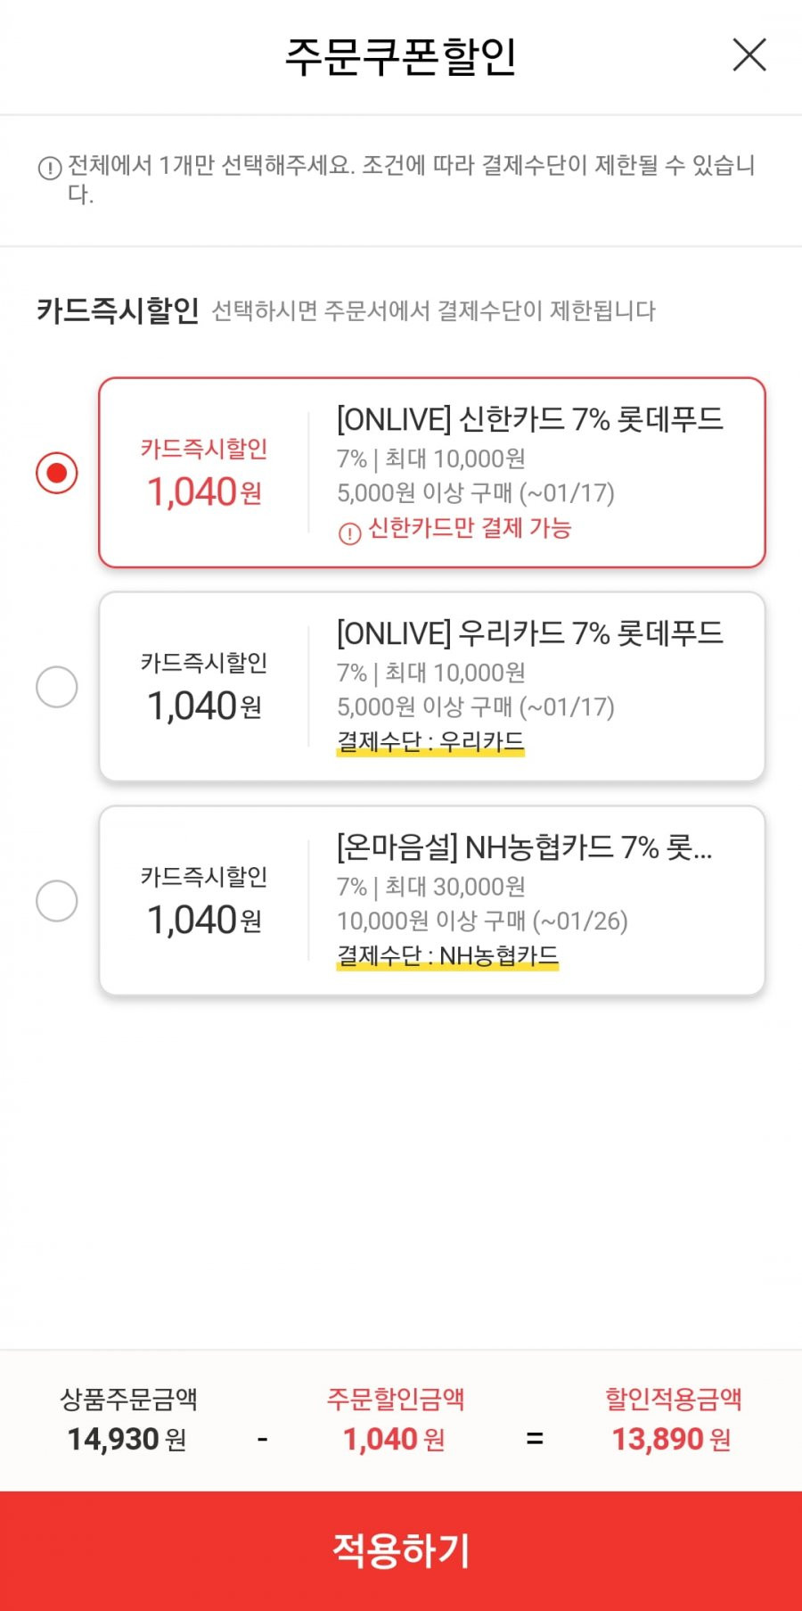Click the 1,040원 discount amount in 신한카드 card

tap(204, 492)
